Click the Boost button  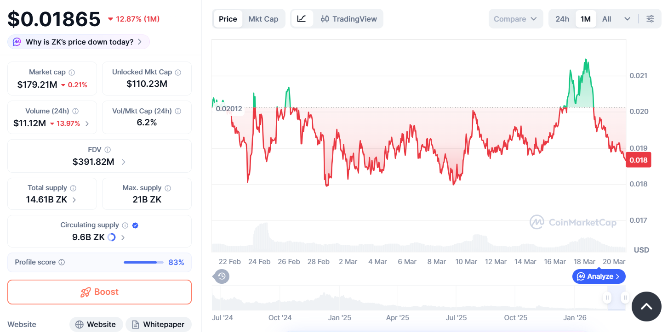99,292
